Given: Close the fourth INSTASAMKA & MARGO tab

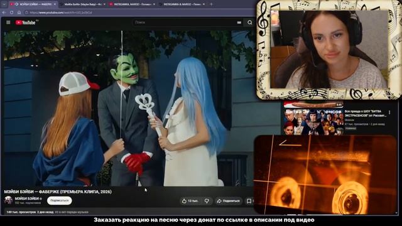Looking at the screenshot, I should point(204,4).
